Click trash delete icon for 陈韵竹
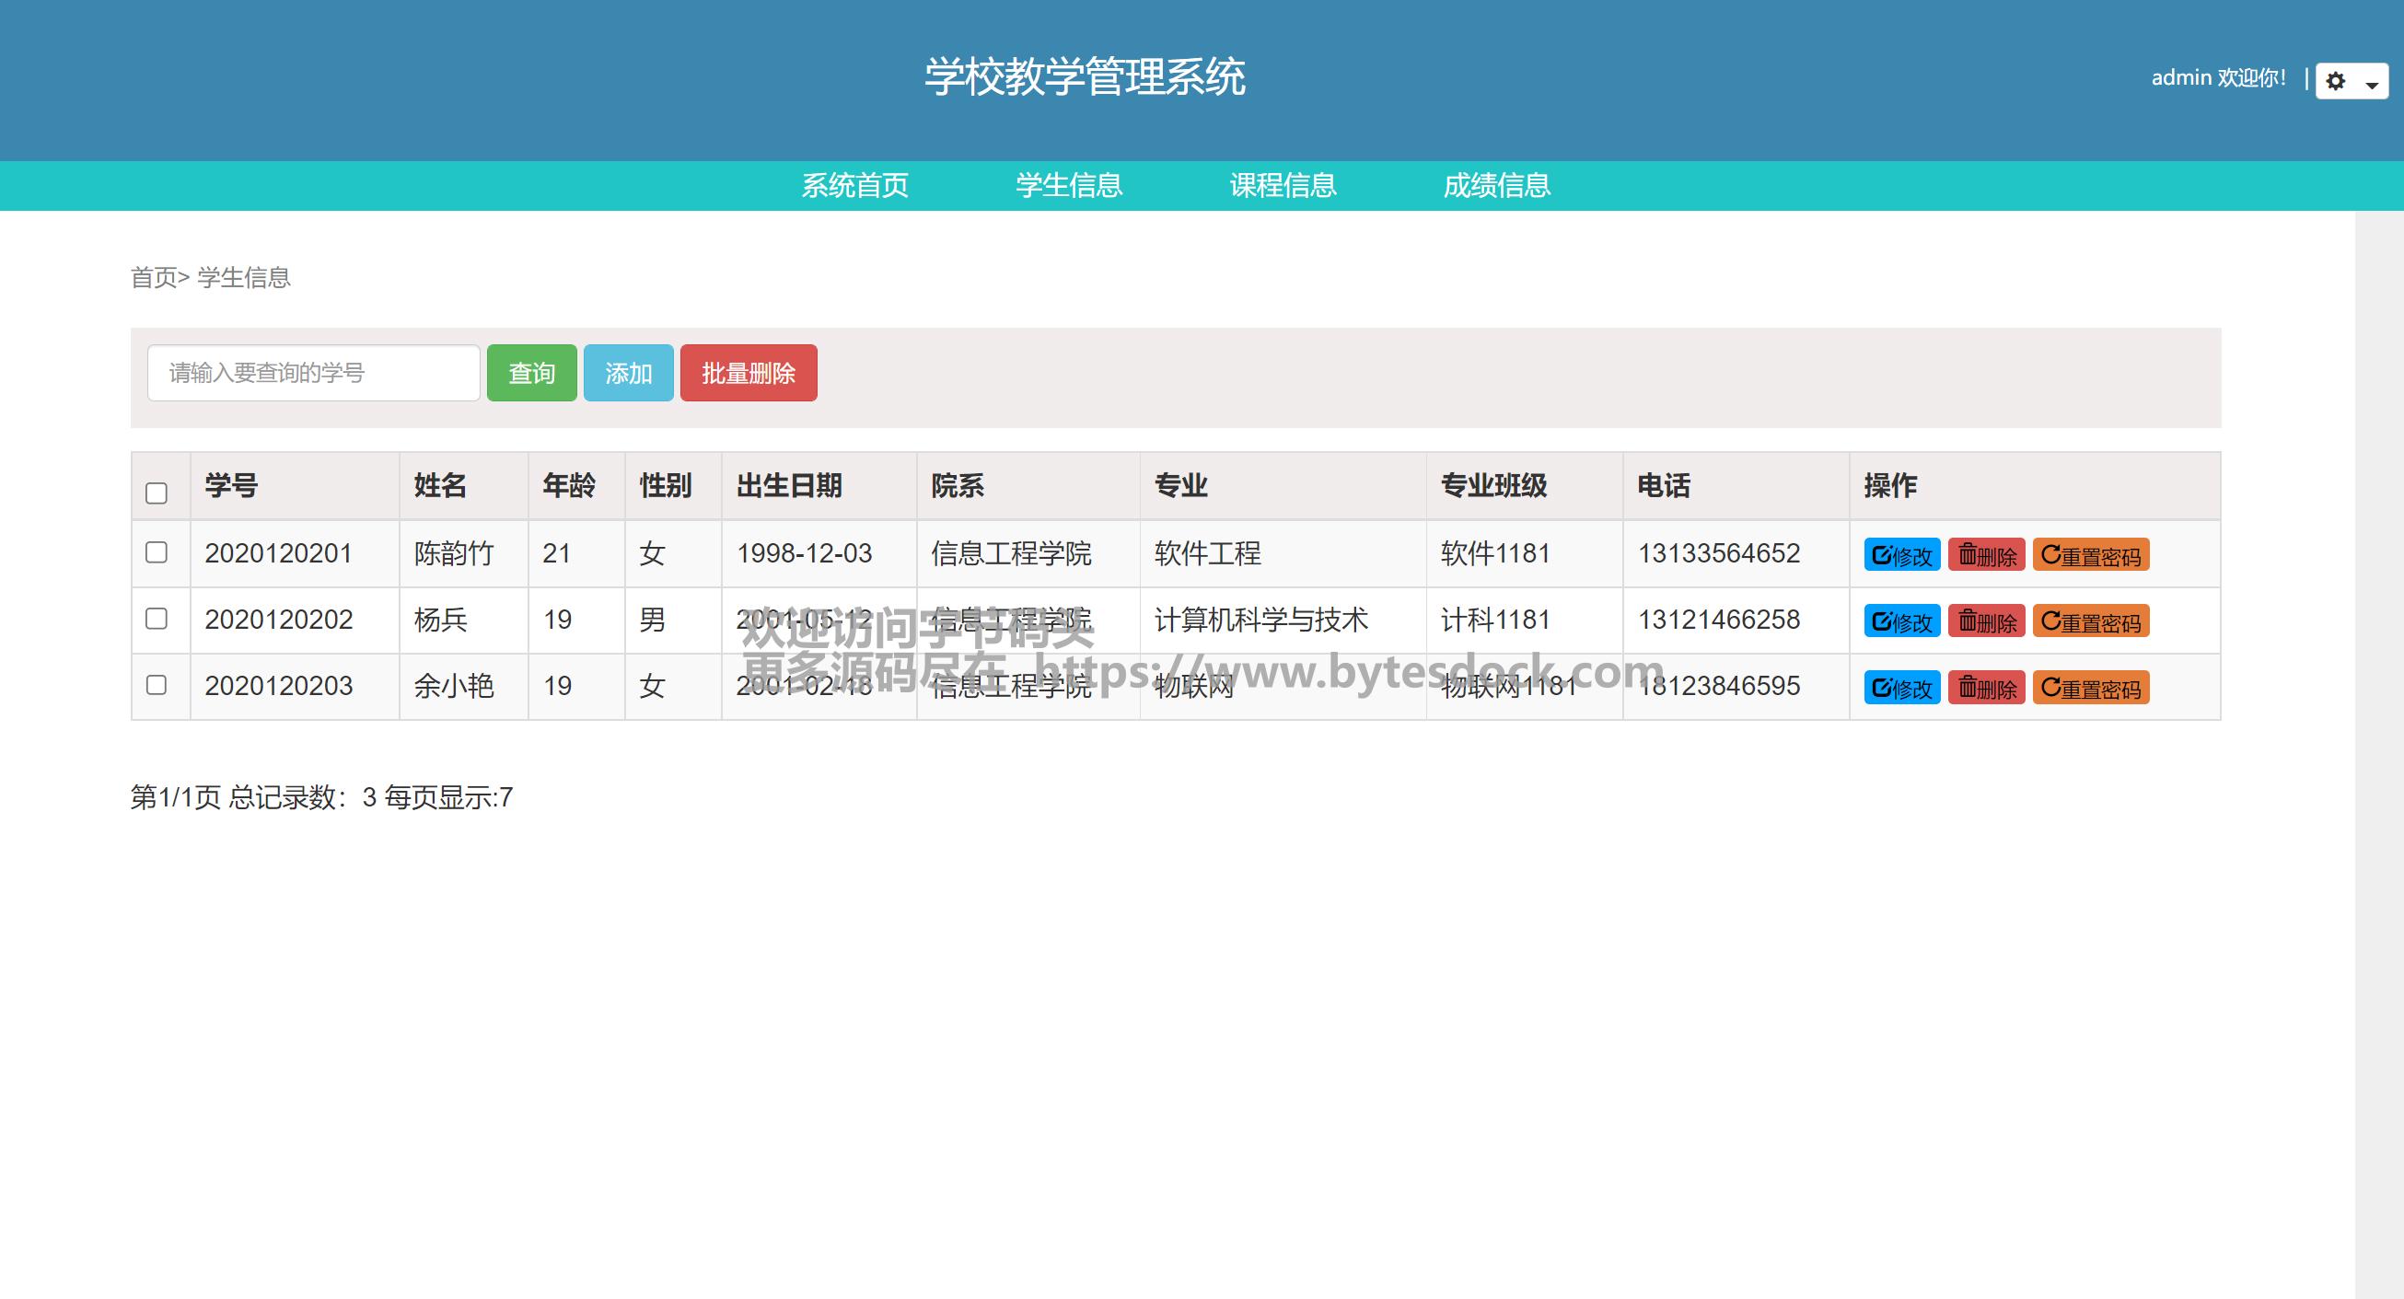Screen dimensions: 2404x1299 coord(1968,555)
